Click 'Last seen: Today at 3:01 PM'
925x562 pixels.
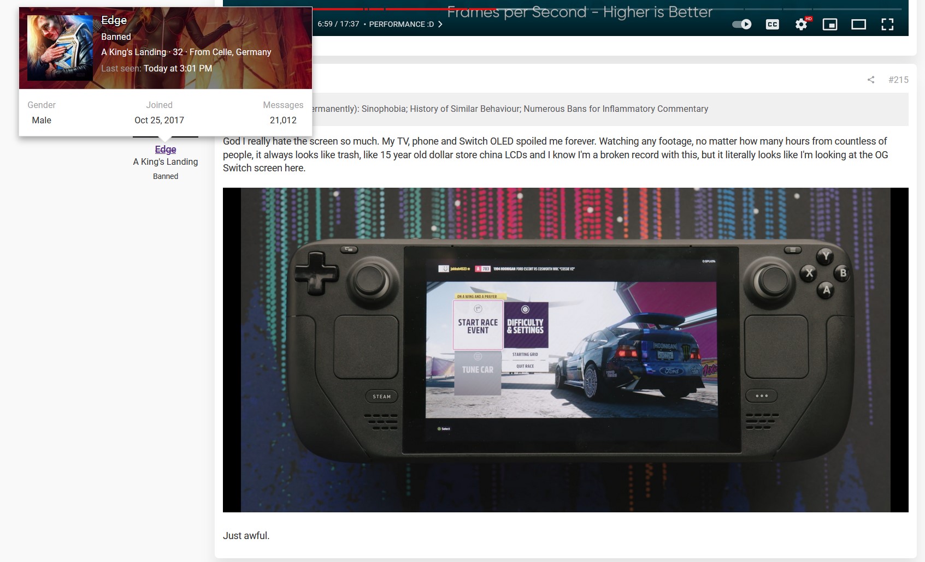[x=156, y=68]
